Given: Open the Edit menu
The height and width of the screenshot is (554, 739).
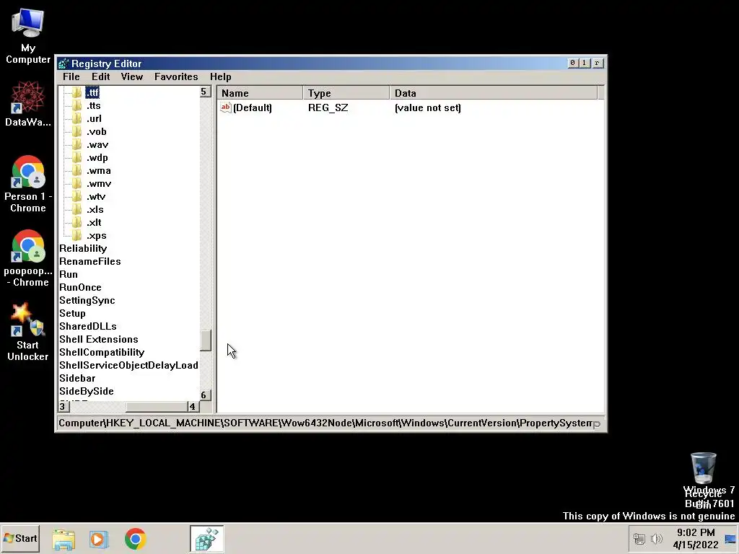Looking at the screenshot, I should click(101, 76).
